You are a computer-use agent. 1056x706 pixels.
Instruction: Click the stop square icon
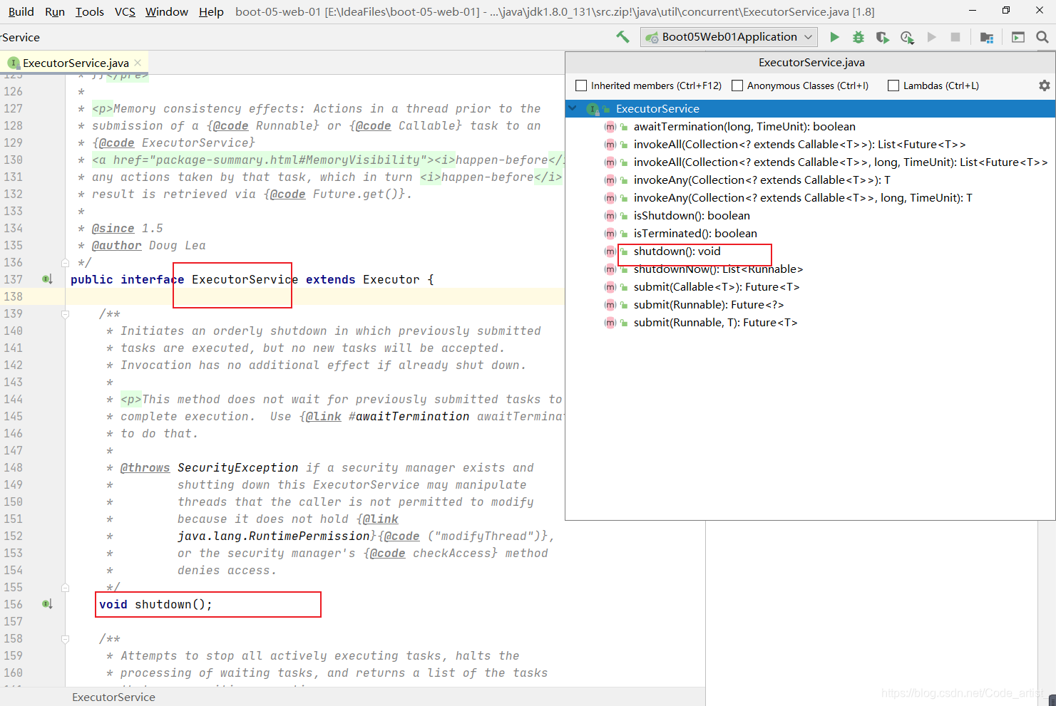[955, 37]
